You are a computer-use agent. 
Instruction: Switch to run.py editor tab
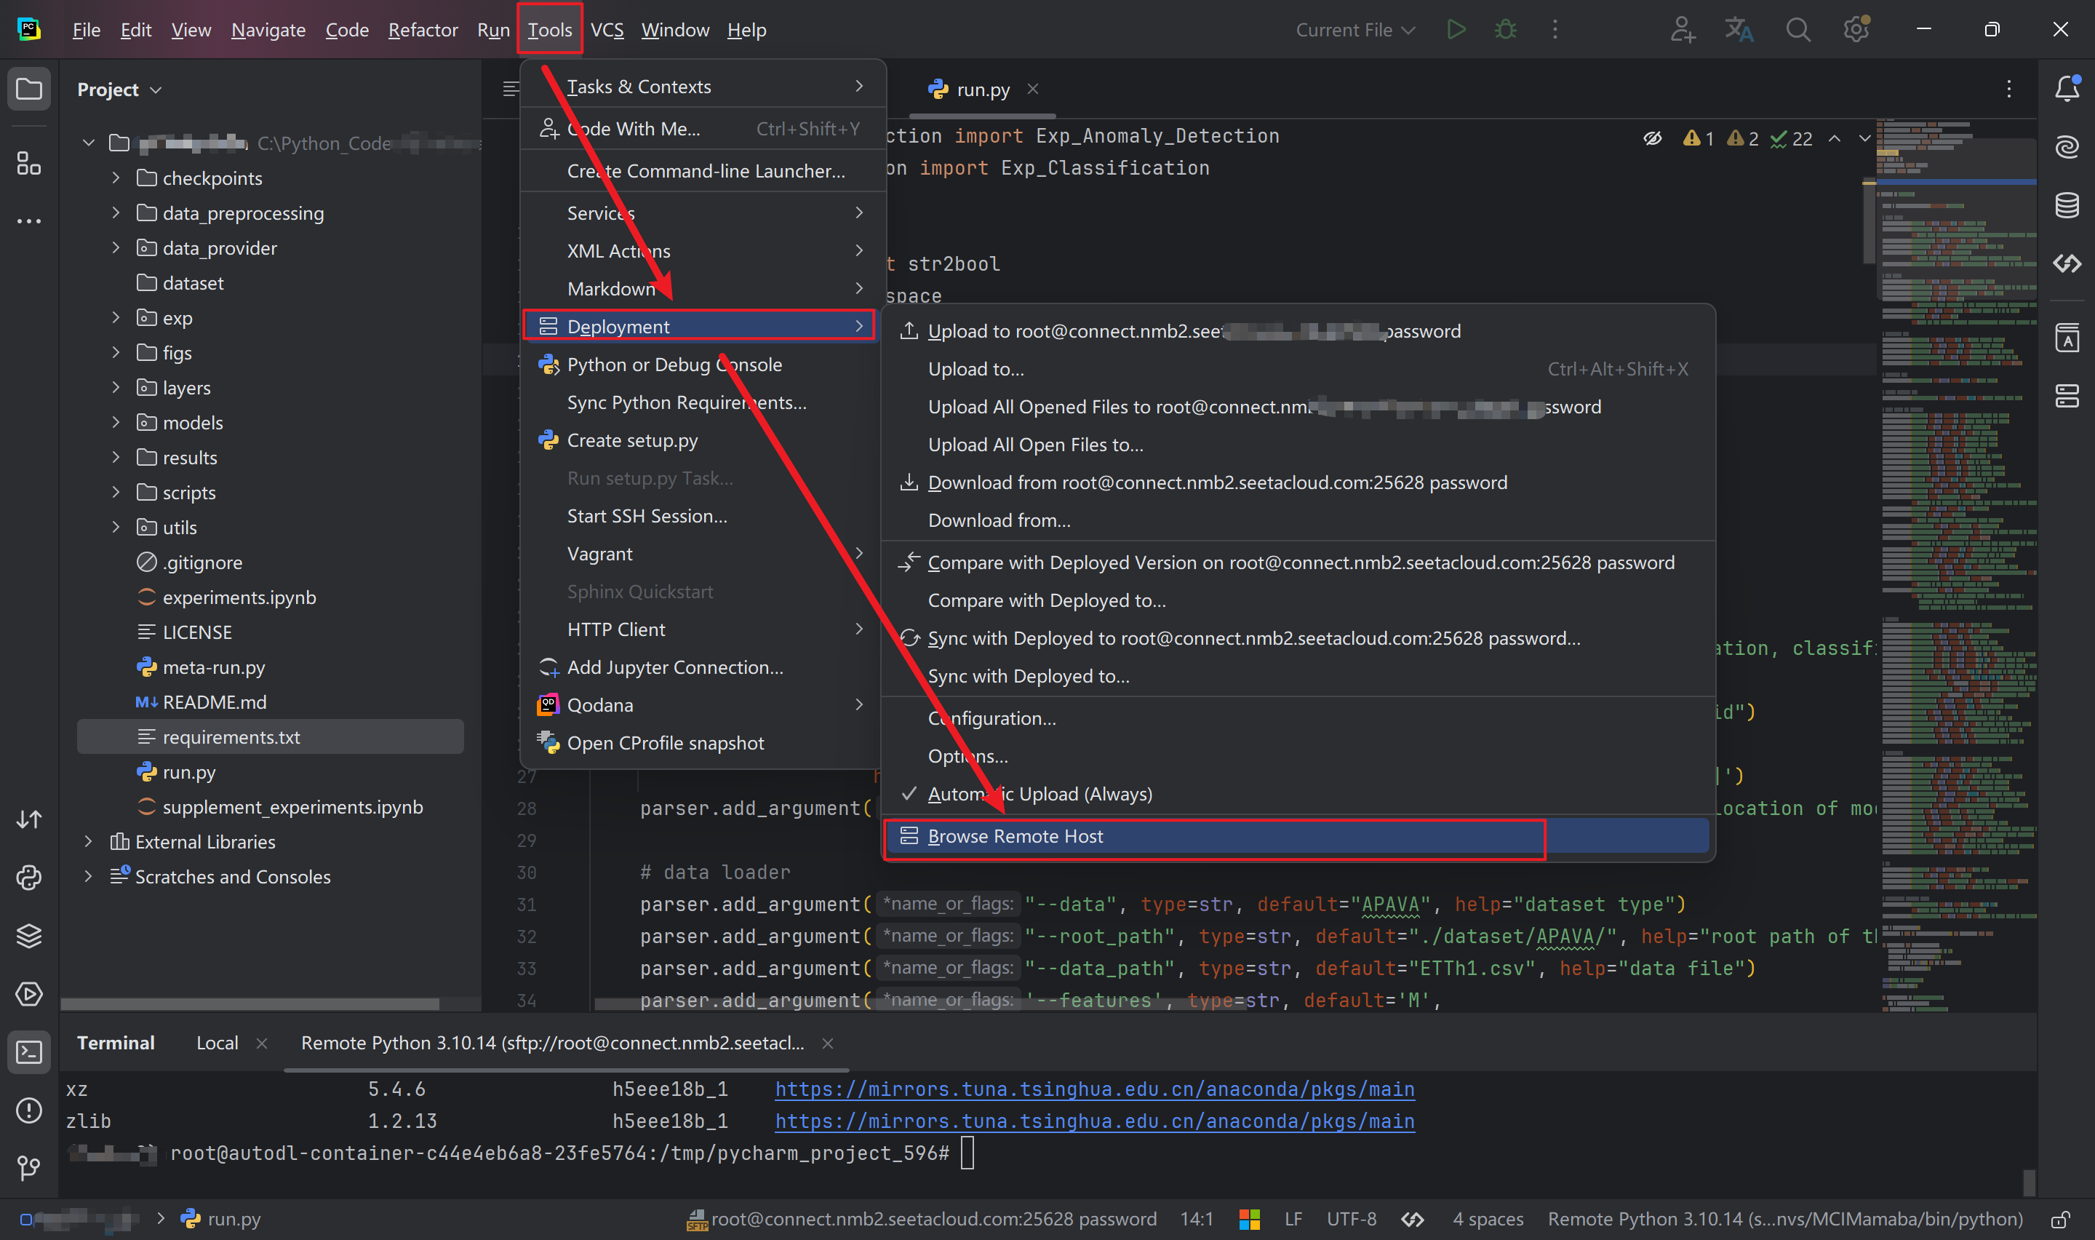(x=983, y=90)
